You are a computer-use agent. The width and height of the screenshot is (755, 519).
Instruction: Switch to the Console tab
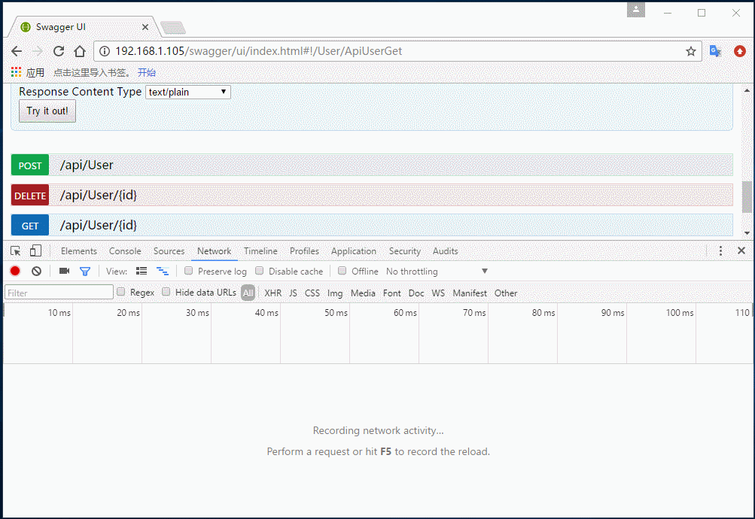(124, 250)
